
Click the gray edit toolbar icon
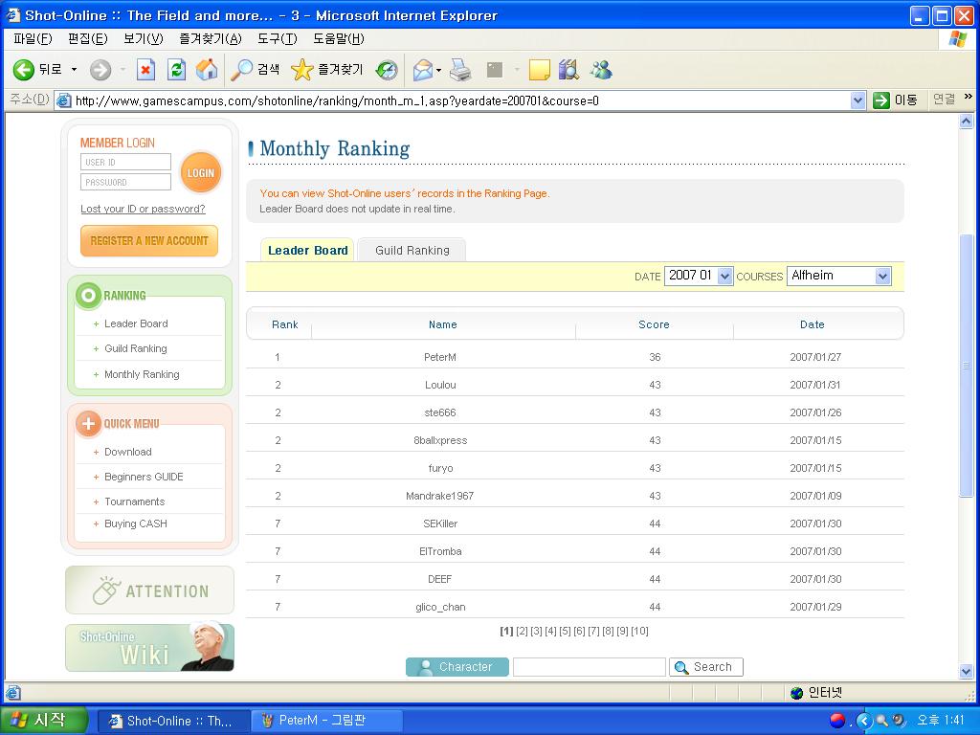[495, 70]
